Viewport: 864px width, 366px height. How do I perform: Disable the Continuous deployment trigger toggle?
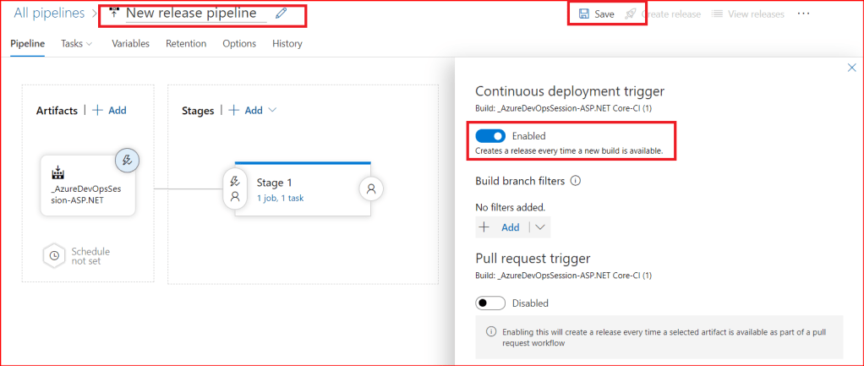point(490,135)
